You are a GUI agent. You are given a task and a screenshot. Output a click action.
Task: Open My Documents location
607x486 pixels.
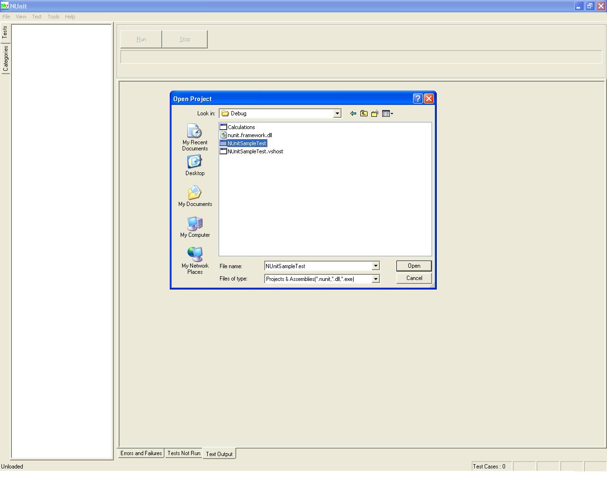[x=195, y=196]
